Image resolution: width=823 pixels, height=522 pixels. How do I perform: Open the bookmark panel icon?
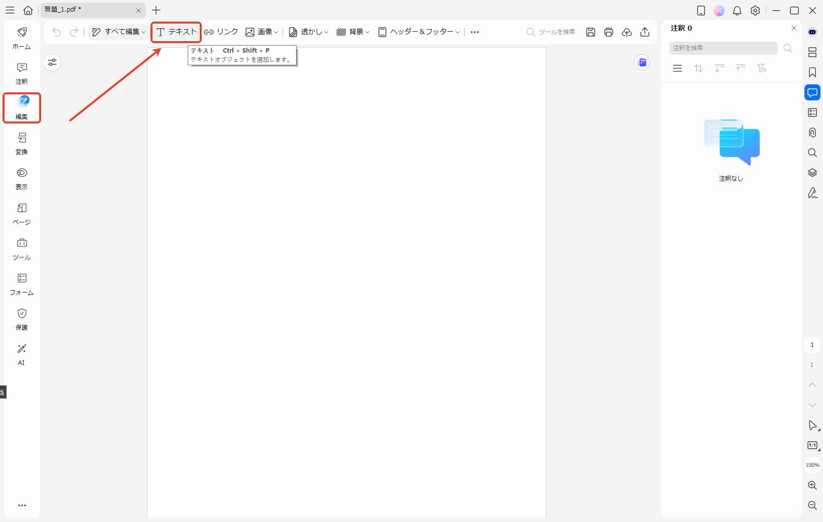click(812, 72)
